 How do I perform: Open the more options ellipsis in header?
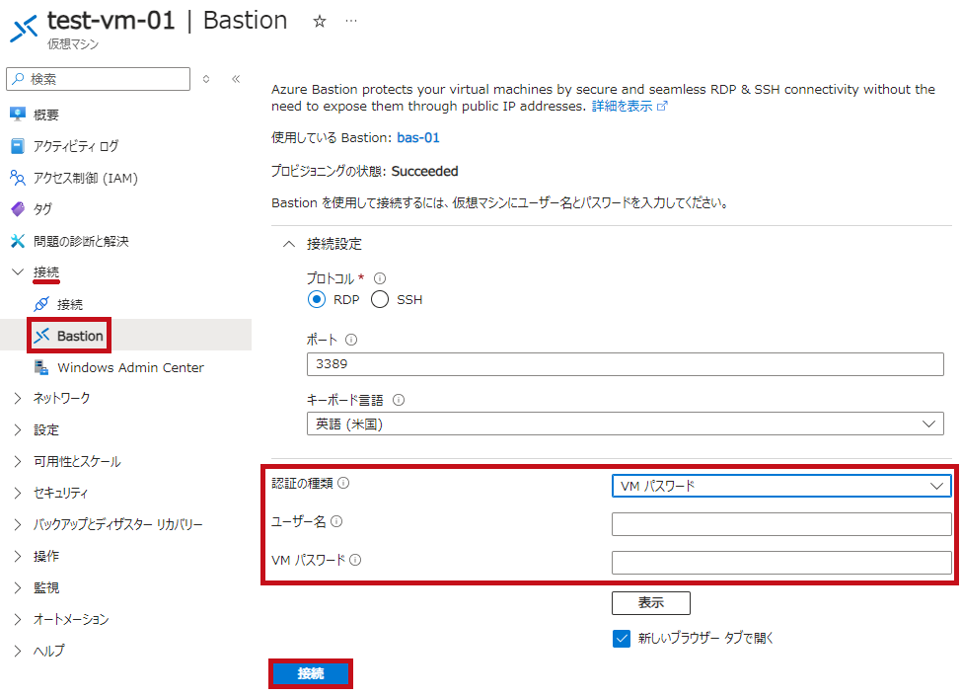(350, 21)
